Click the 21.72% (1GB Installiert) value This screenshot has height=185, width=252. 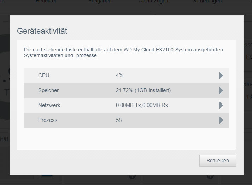tap(143, 90)
